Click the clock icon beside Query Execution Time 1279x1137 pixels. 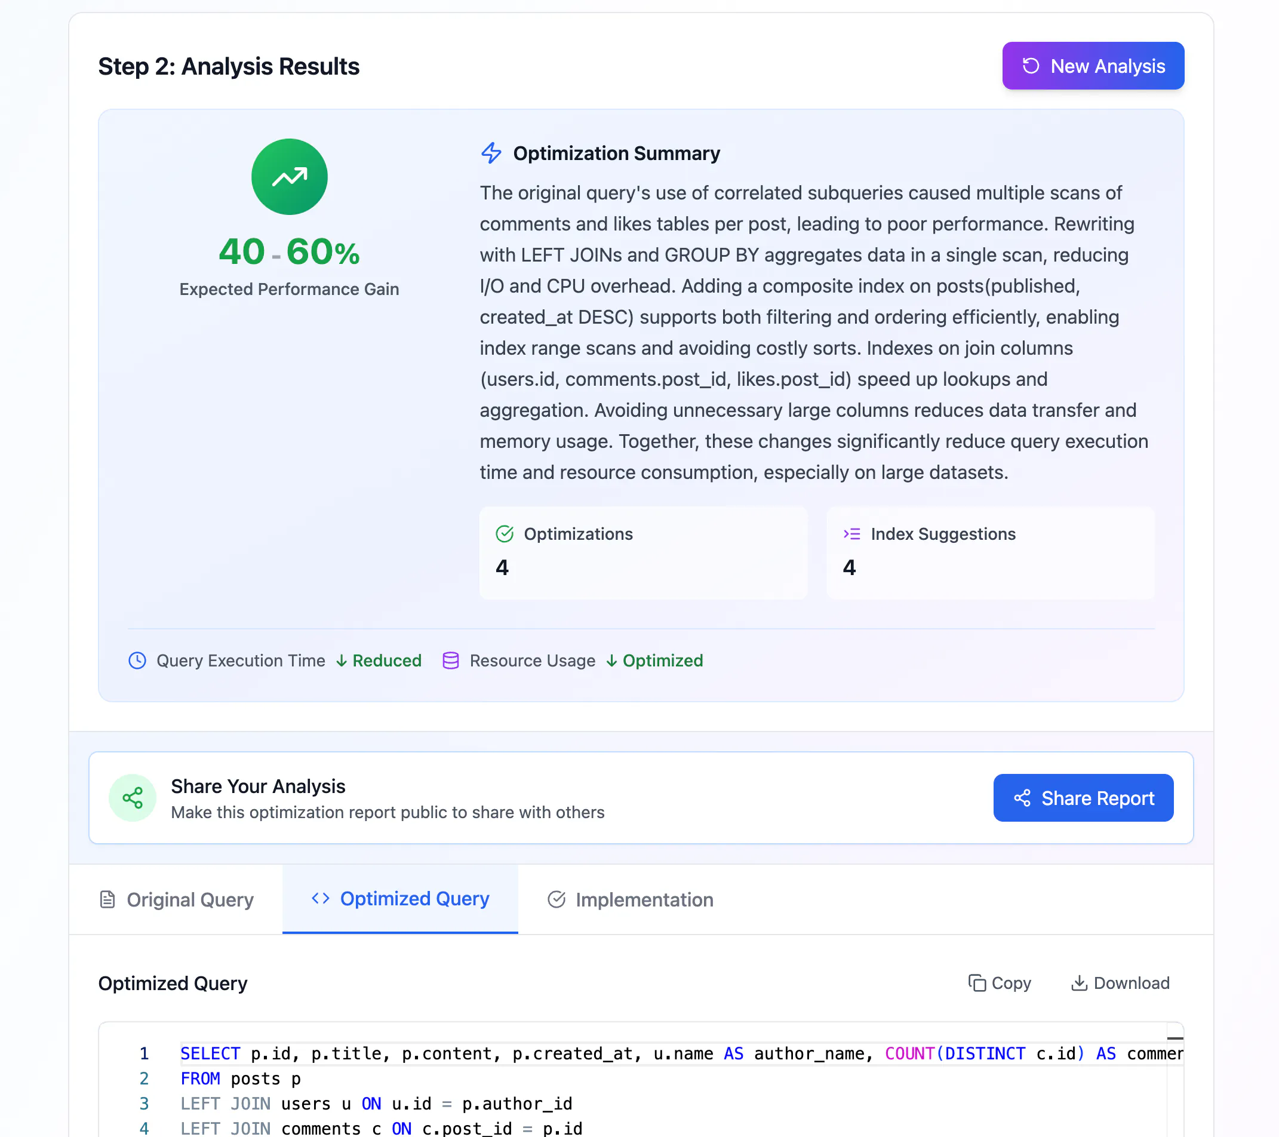137,661
